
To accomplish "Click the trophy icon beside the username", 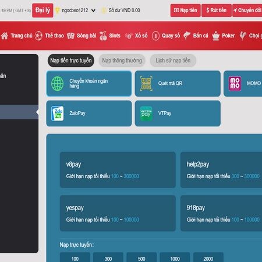I will click(x=57, y=10).
